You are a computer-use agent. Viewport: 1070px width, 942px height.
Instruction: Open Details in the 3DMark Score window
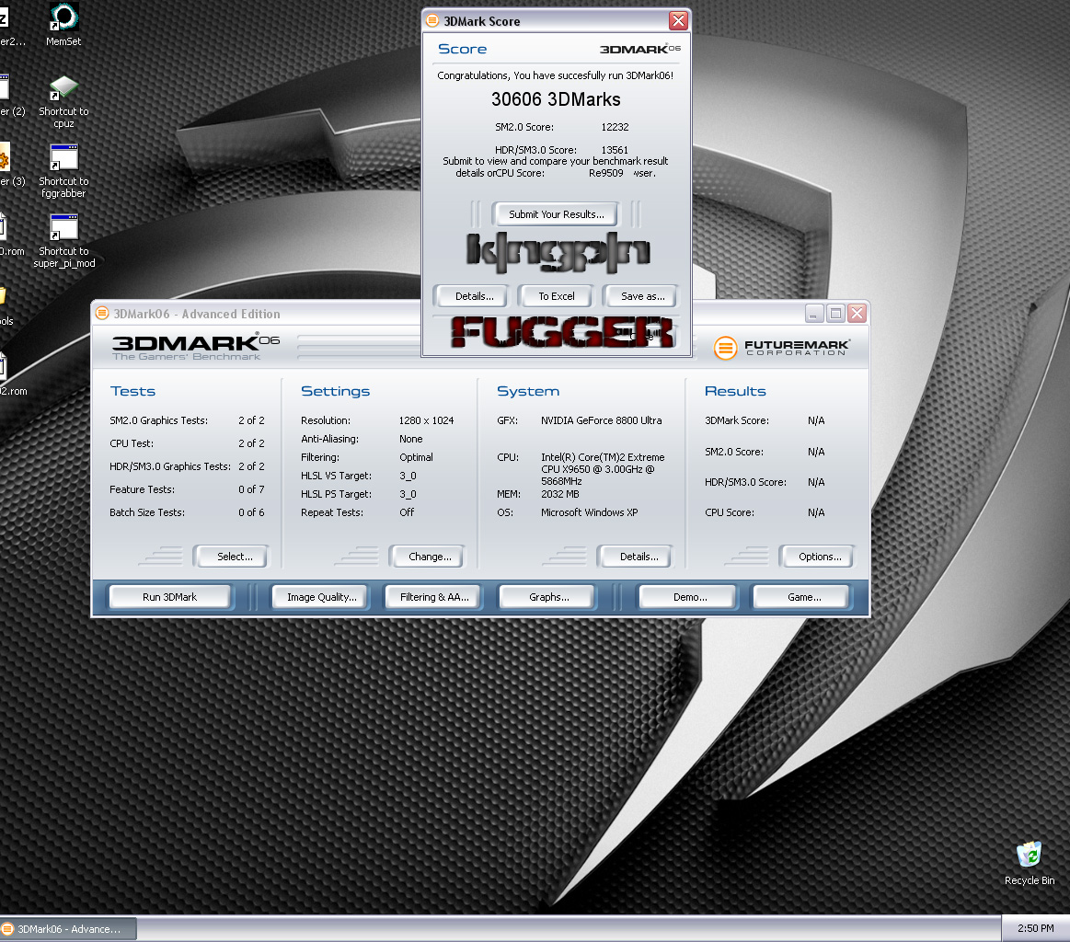pos(474,296)
